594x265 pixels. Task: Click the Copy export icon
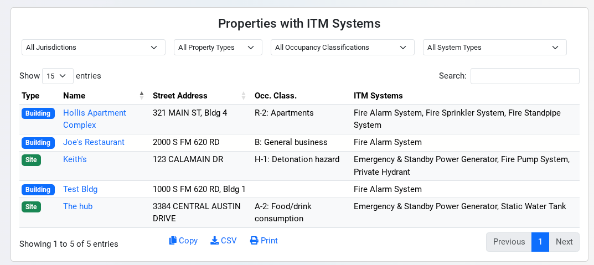pos(173,241)
